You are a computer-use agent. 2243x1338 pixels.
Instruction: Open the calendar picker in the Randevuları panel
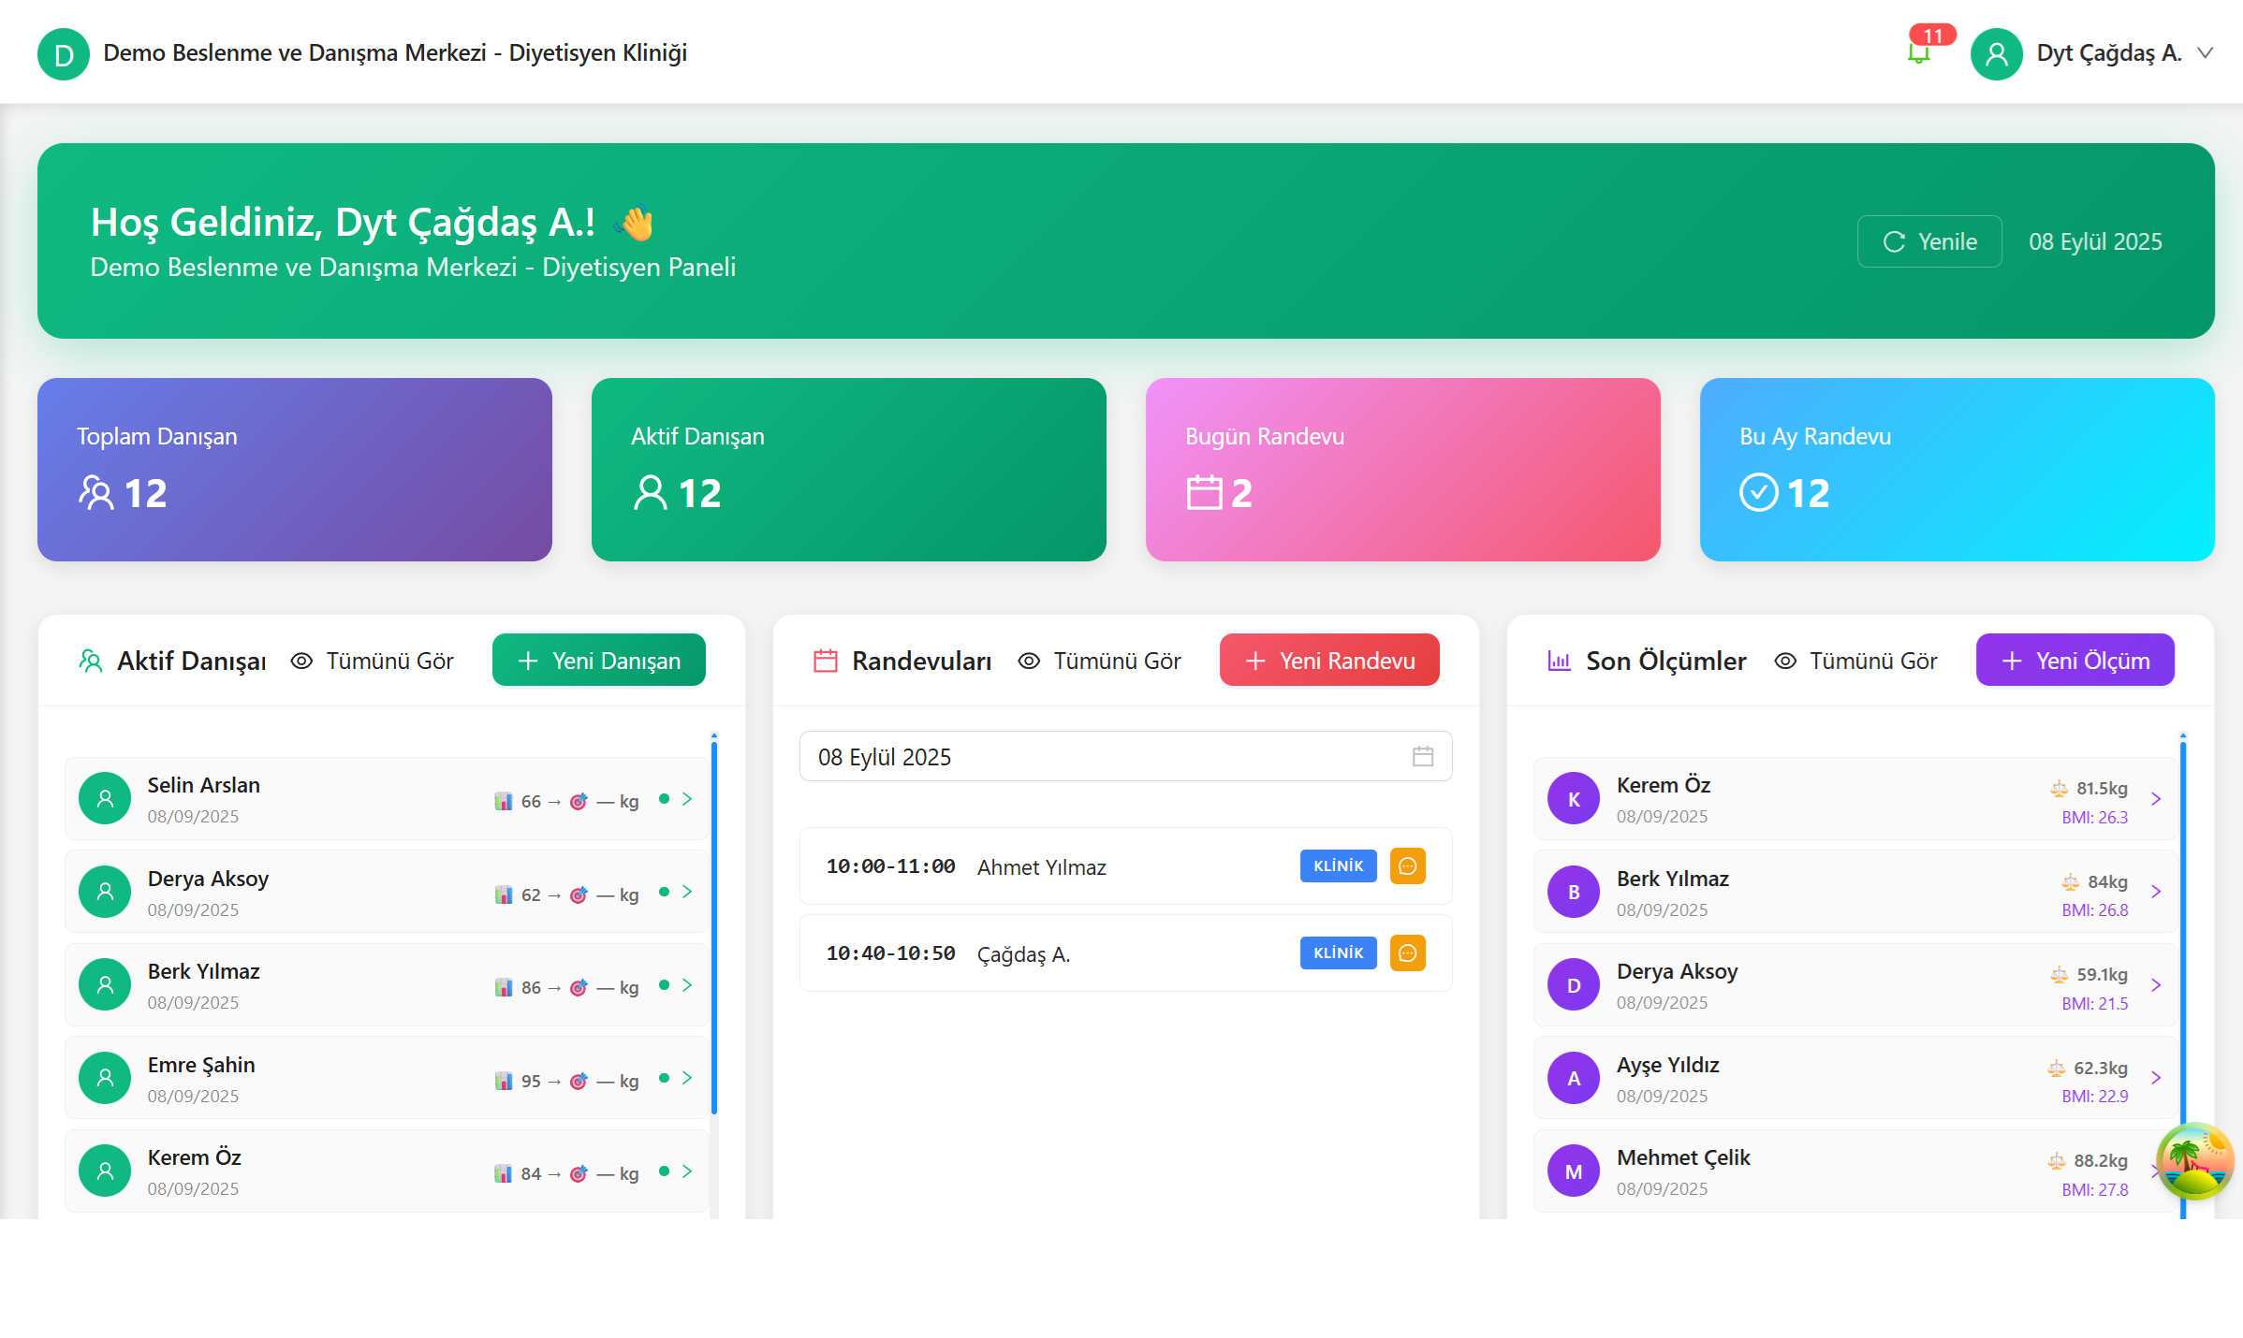coord(1423,756)
